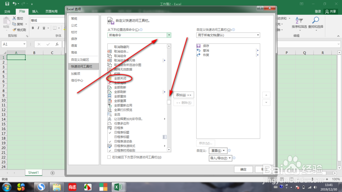Toggle Bold formatting in the ribbon
Screen dimensions: 342x192
[x=33, y=28]
